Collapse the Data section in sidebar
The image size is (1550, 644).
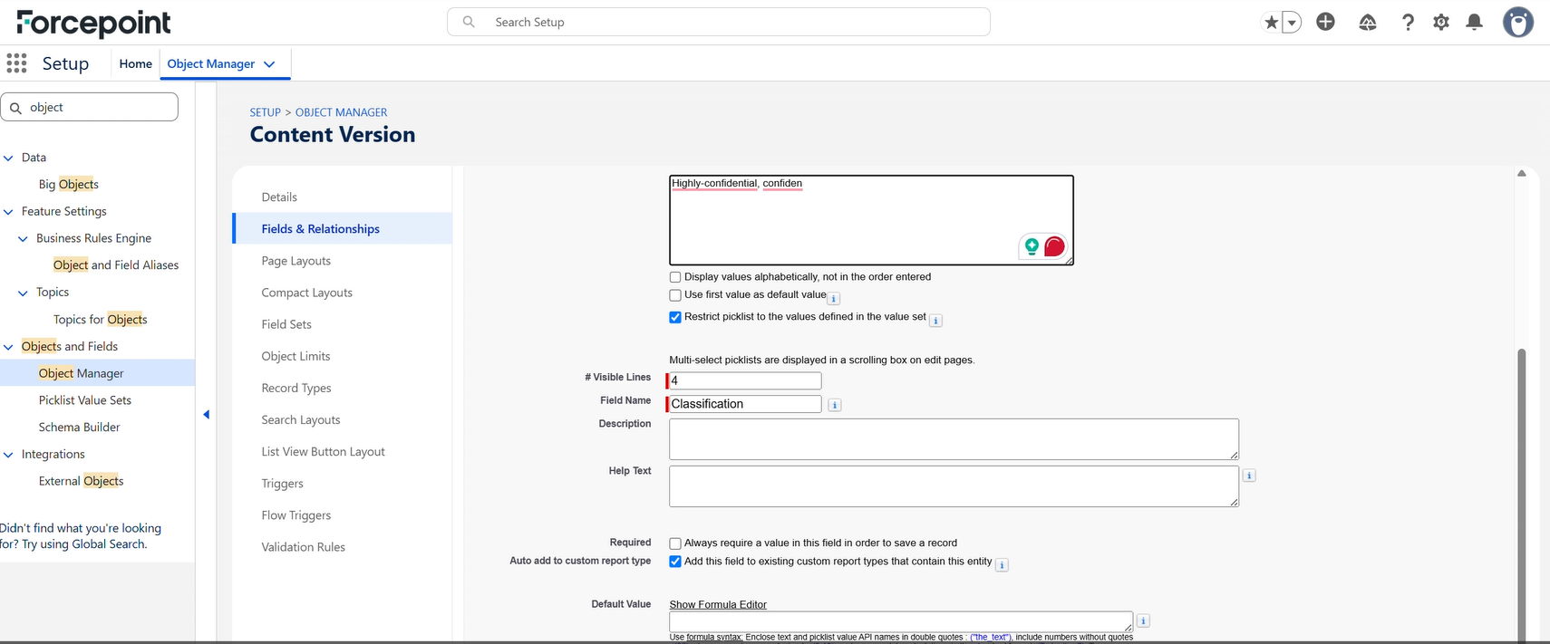pyautogui.click(x=8, y=158)
